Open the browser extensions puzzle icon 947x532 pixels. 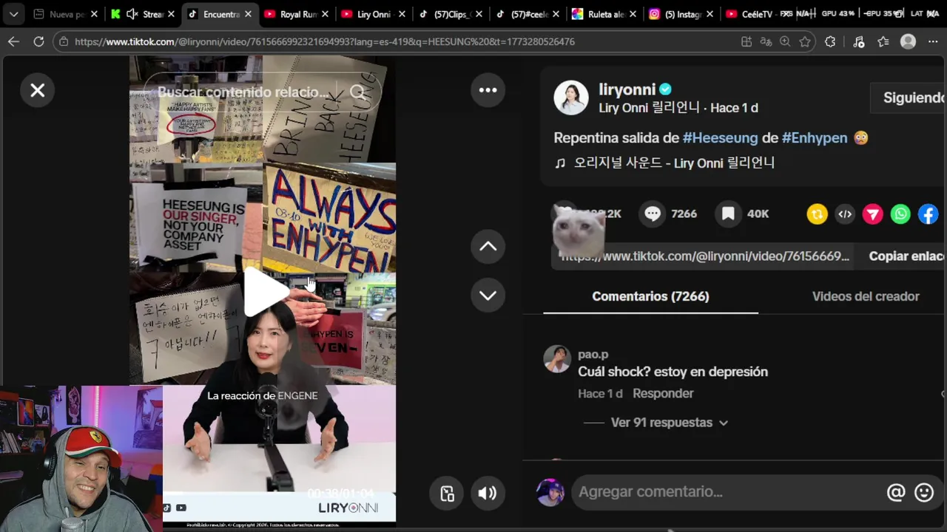tap(830, 42)
